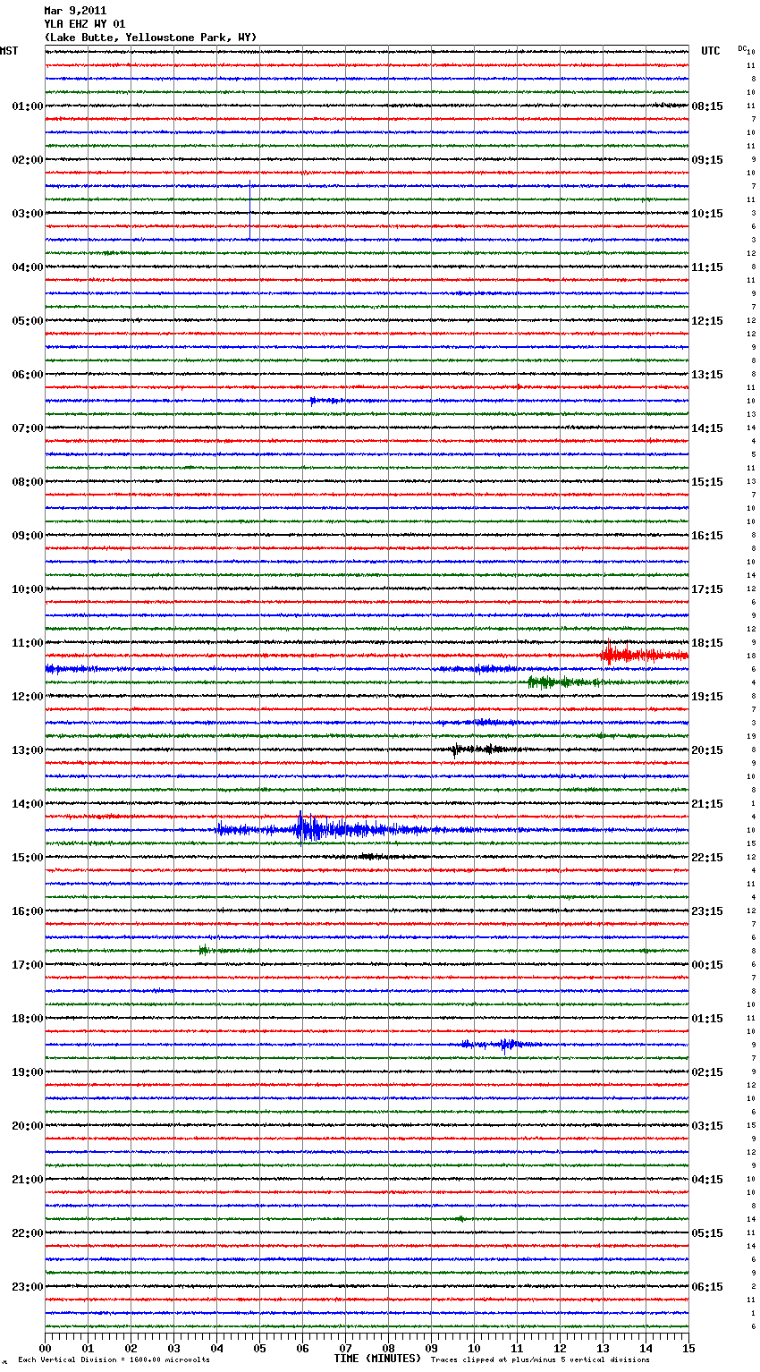The height and width of the screenshot is (1372, 760).
Task: Click the 09:15 UTC time label
Action: point(707,160)
